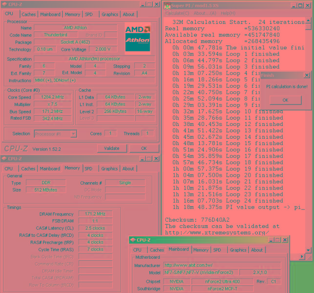Screen dimensions: 314x293
Task: Open SPD tab in Mainboard CPU-Z window
Action: [217, 250]
